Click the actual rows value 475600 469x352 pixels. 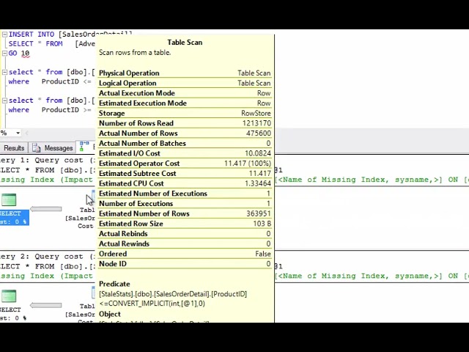(x=259, y=133)
